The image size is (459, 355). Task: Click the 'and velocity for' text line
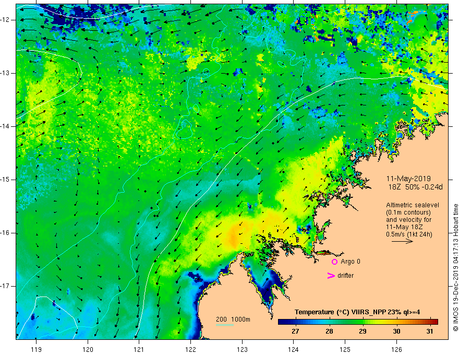pos(408,220)
